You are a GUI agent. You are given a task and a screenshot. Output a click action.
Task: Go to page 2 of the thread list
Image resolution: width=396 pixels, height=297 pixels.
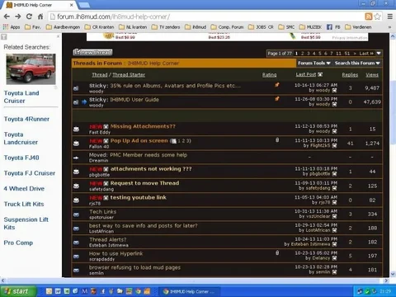[x=302, y=54]
